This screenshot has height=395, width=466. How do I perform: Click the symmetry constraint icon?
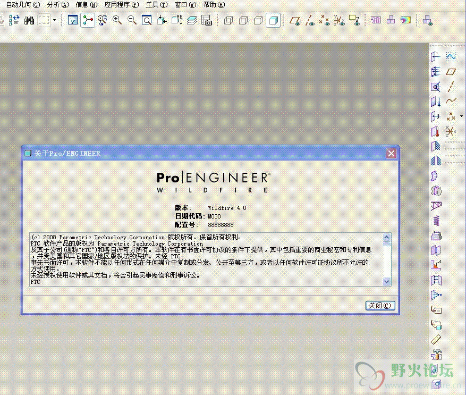coord(436,161)
